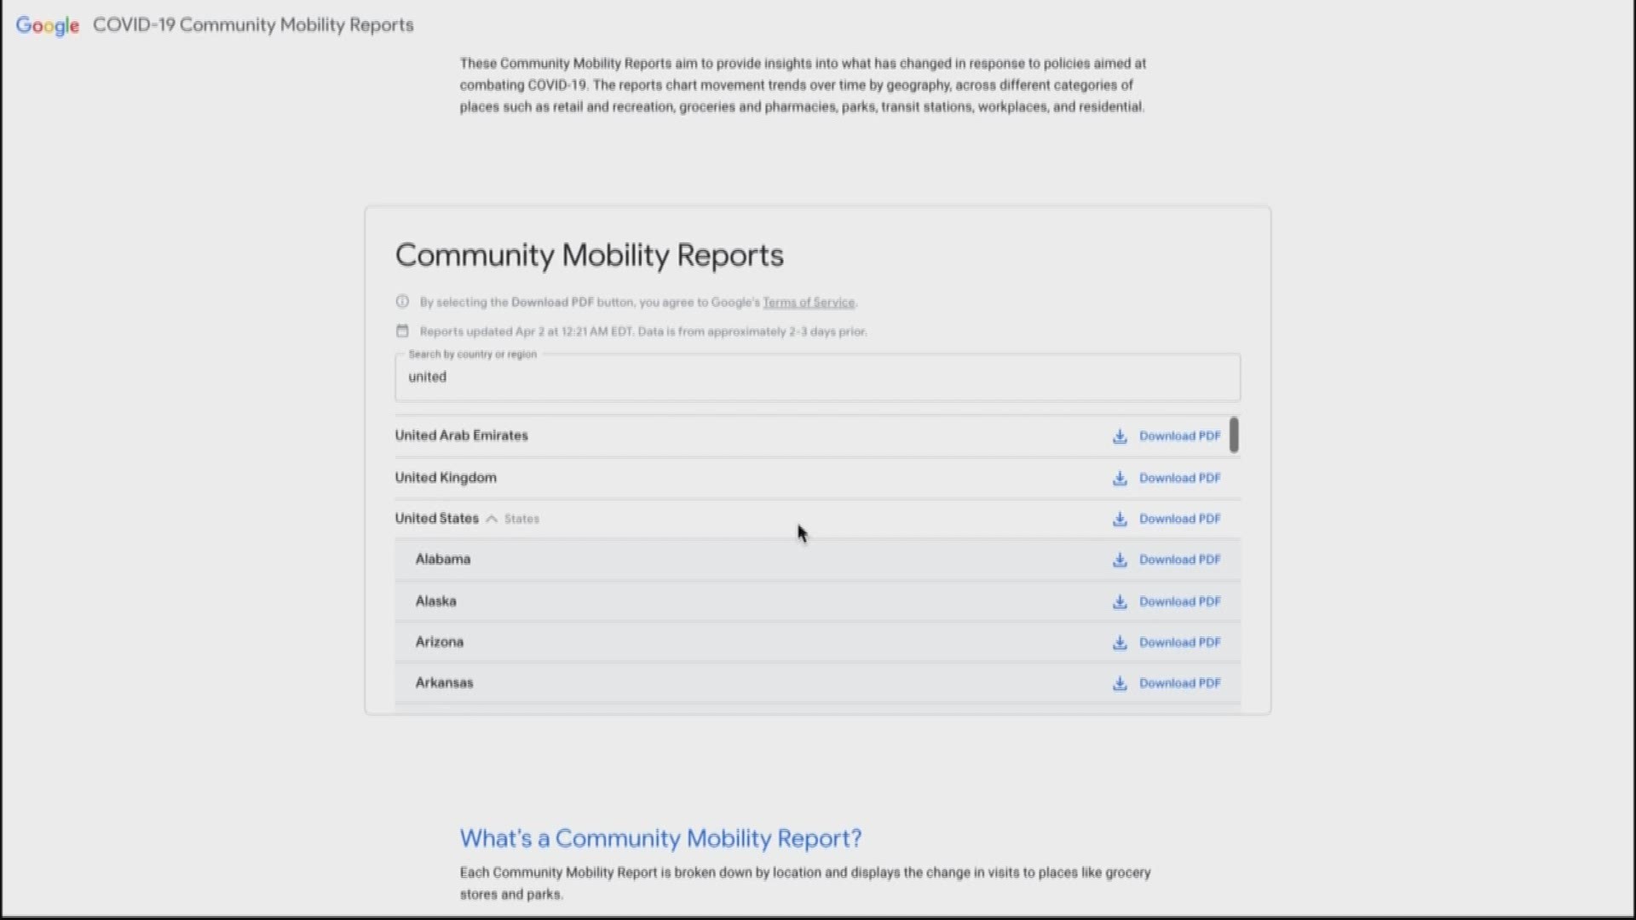Click download icon for United Arab Emirates
Viewport: 1636px width, 920px height.
tap(1120, 436)
